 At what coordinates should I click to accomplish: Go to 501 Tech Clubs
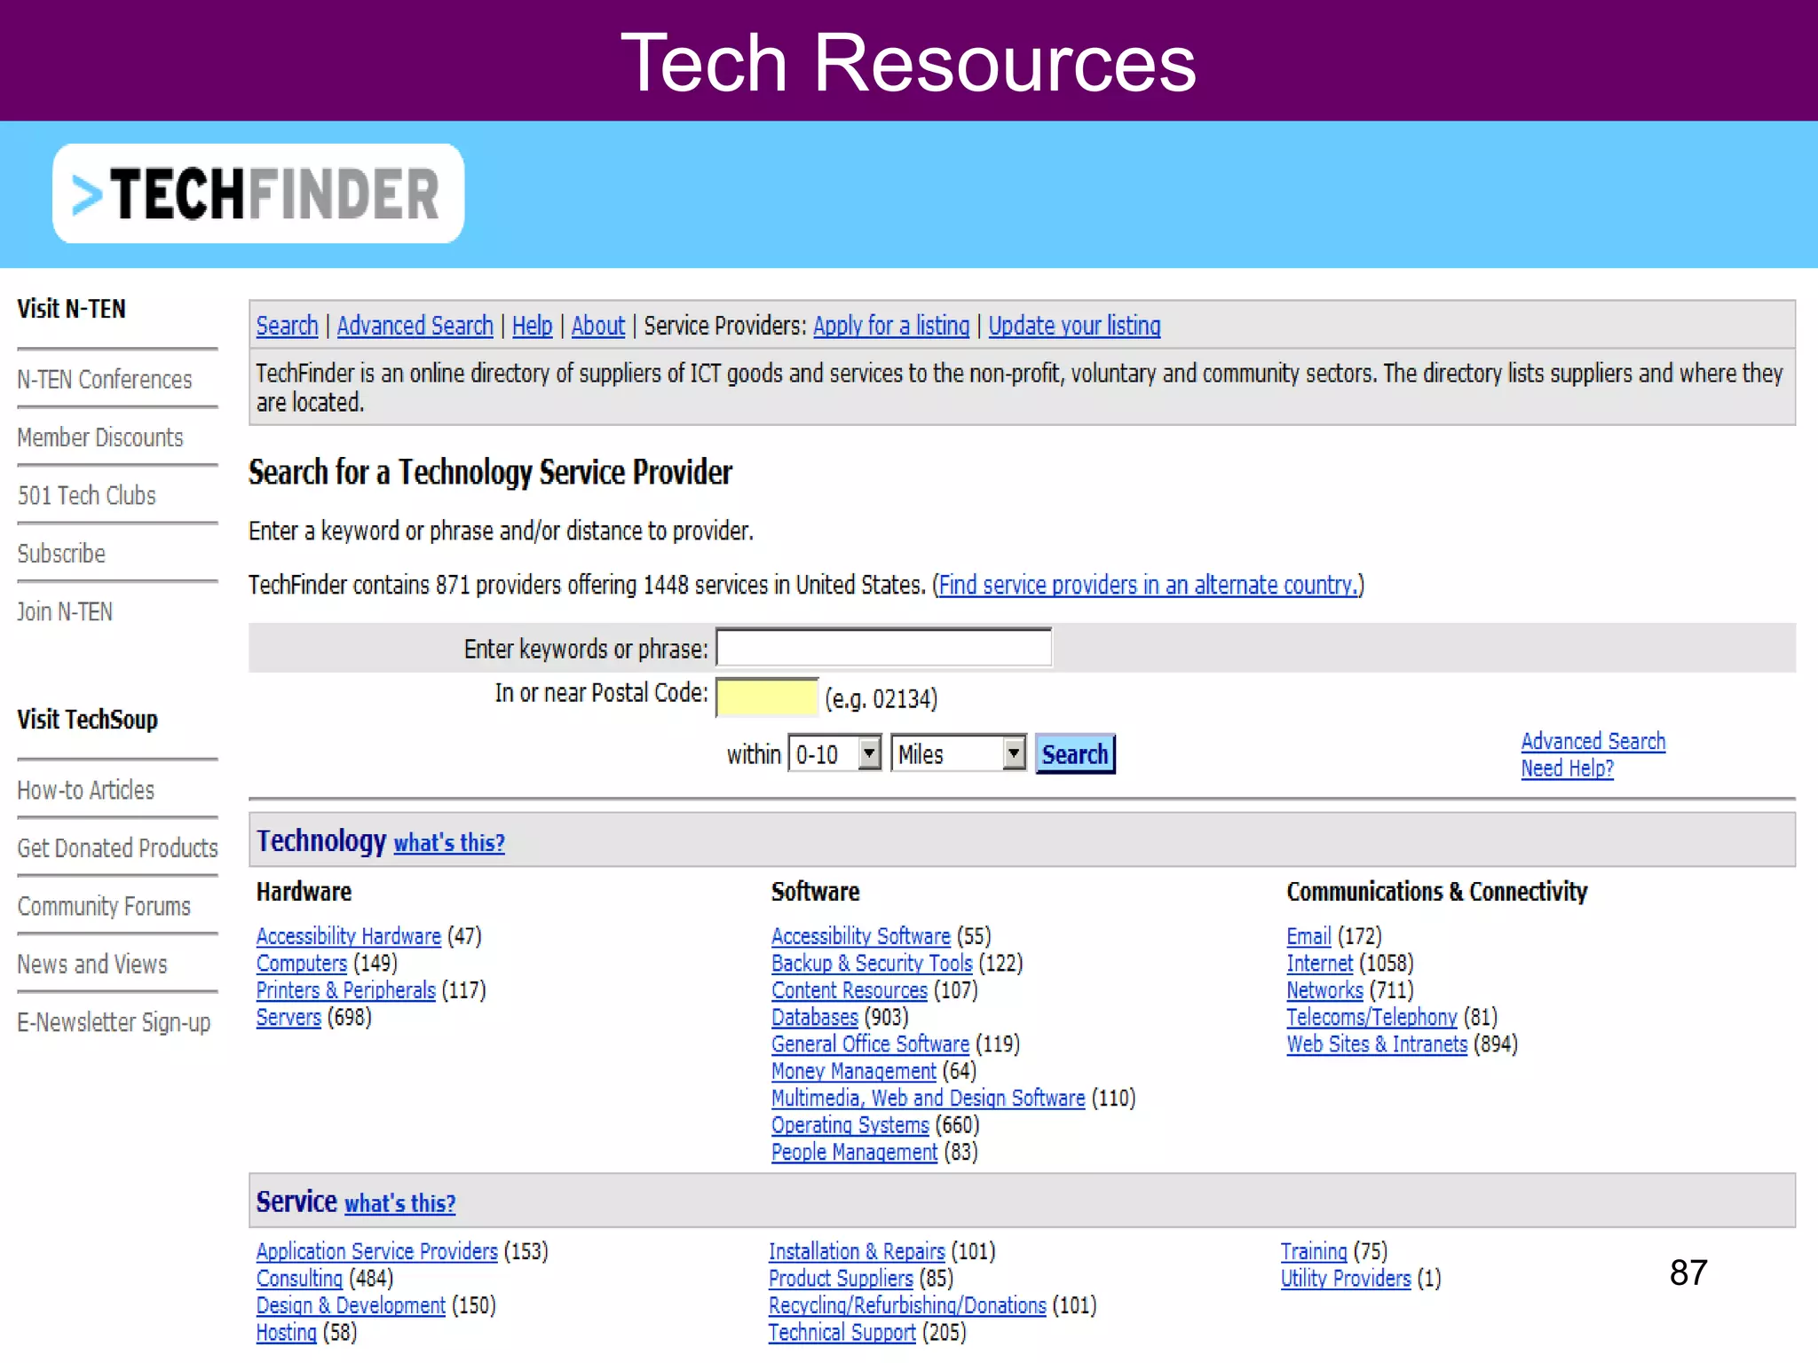[x=87, y=495]
